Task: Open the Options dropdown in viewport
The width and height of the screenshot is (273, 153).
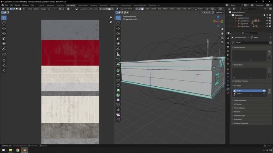Action: point(220,12)
